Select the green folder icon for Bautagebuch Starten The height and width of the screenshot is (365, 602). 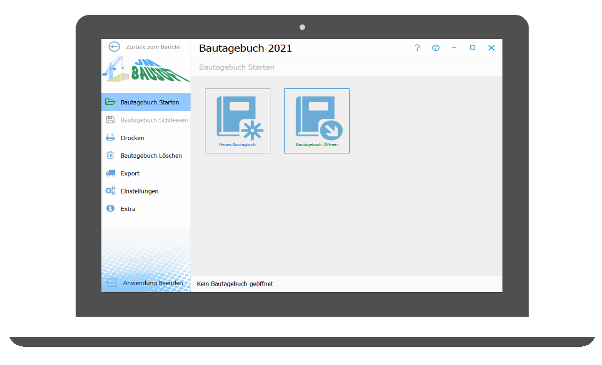click(110, 102)
